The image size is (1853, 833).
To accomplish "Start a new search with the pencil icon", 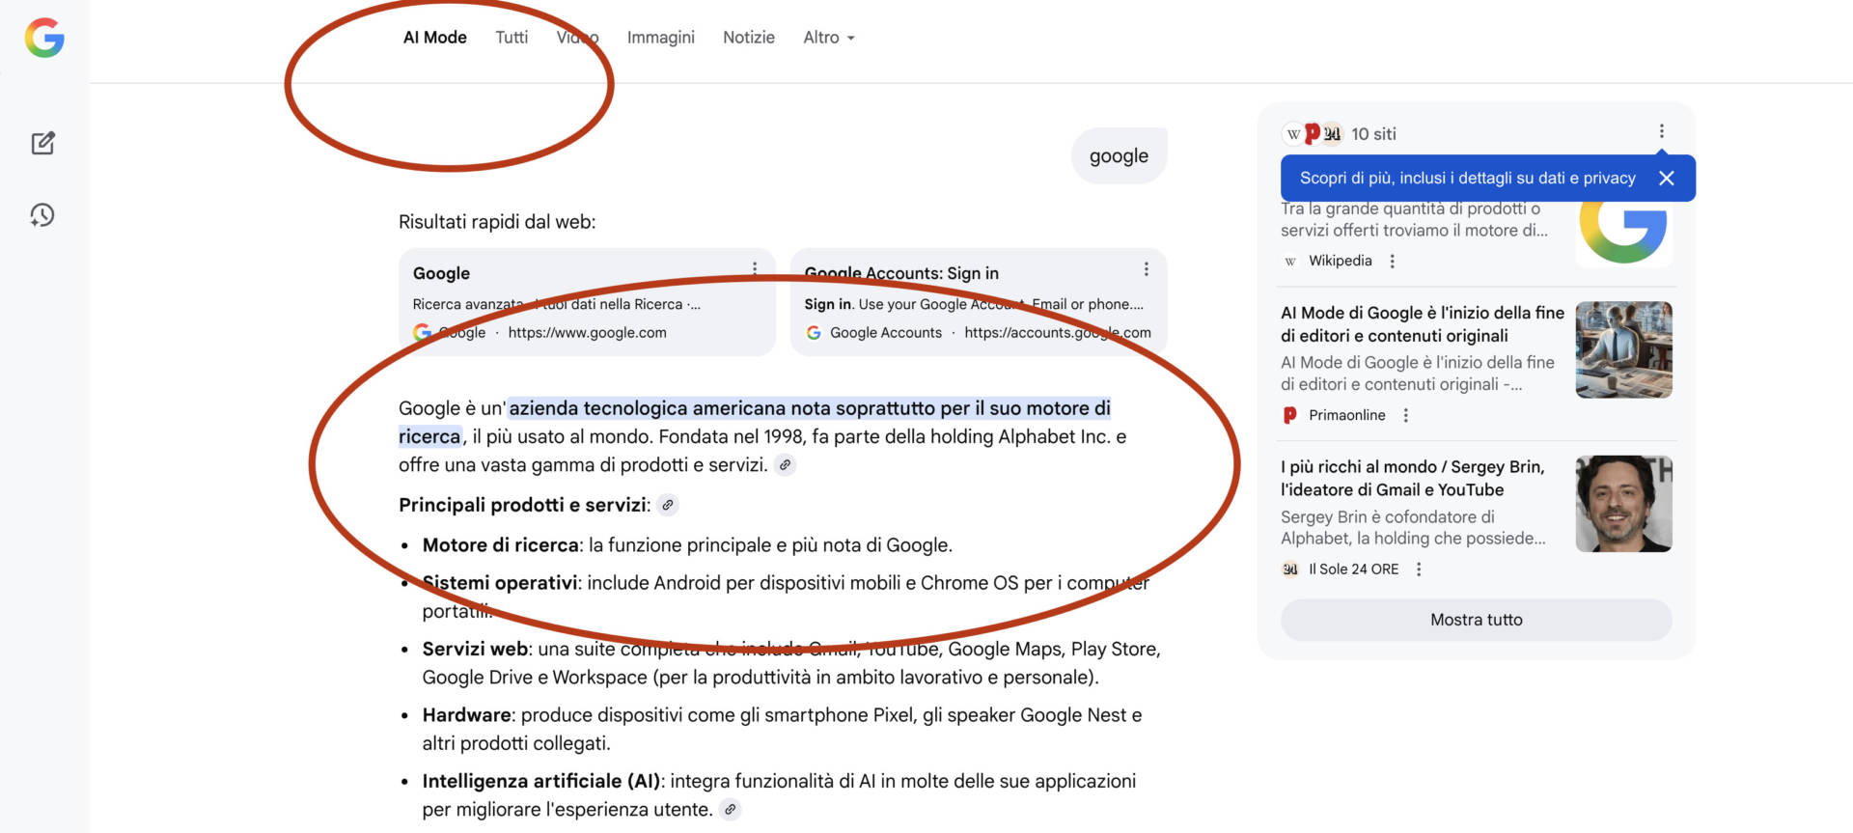I will coord(42,144).
